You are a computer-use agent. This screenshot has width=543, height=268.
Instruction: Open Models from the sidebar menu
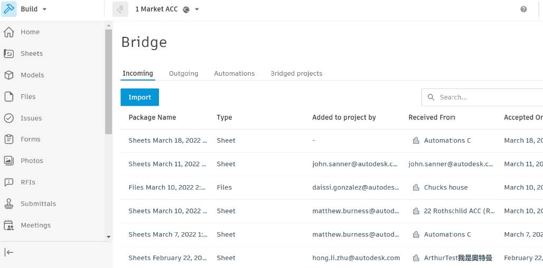coord(32,75)
